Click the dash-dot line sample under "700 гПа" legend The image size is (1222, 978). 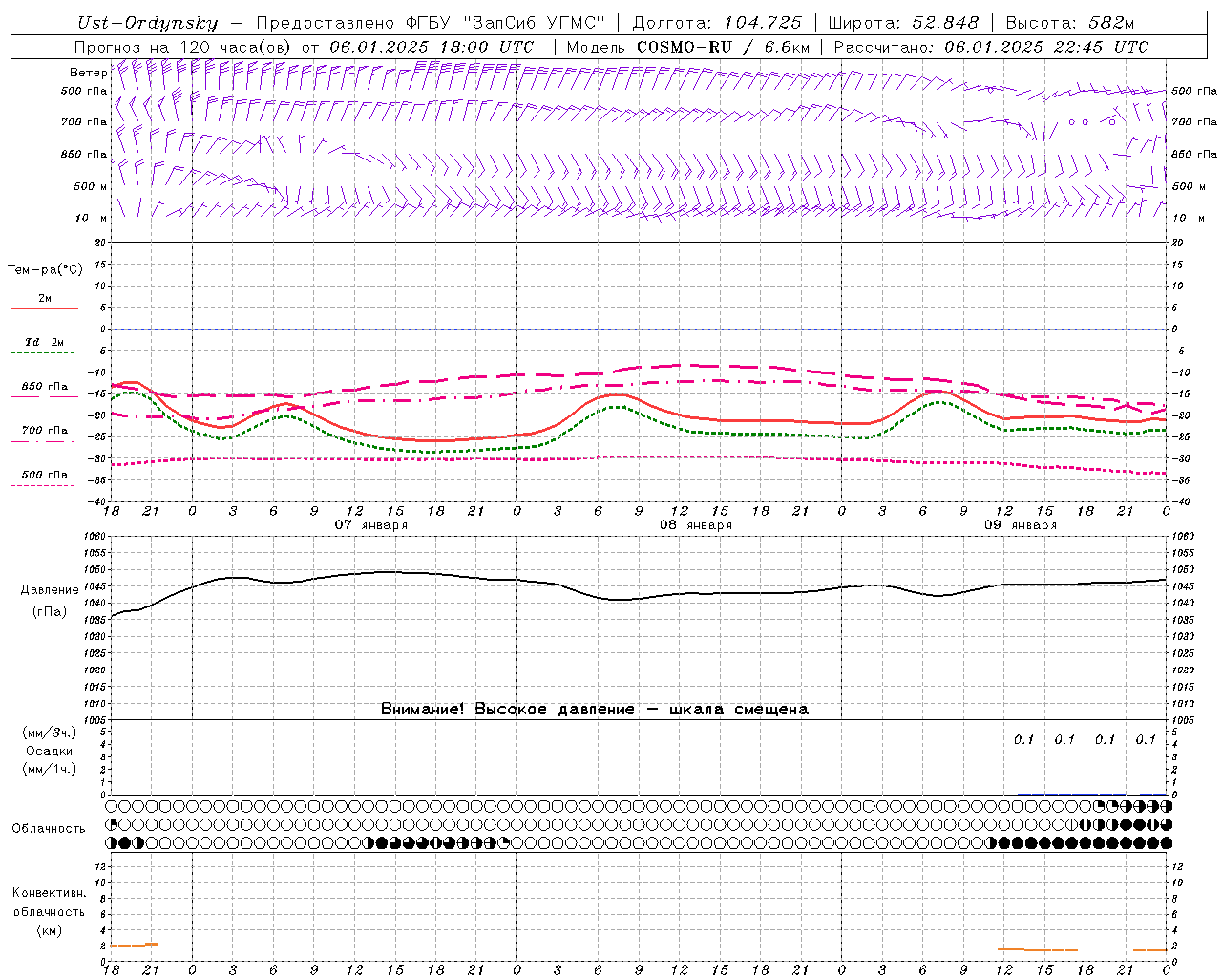[x=44, y=442]
